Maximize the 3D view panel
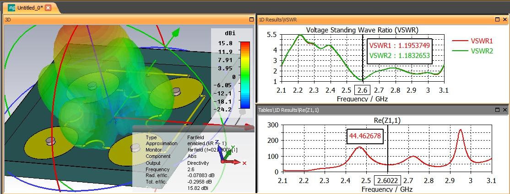The height and width of the screenshot is (194, 510). (251, 20)
